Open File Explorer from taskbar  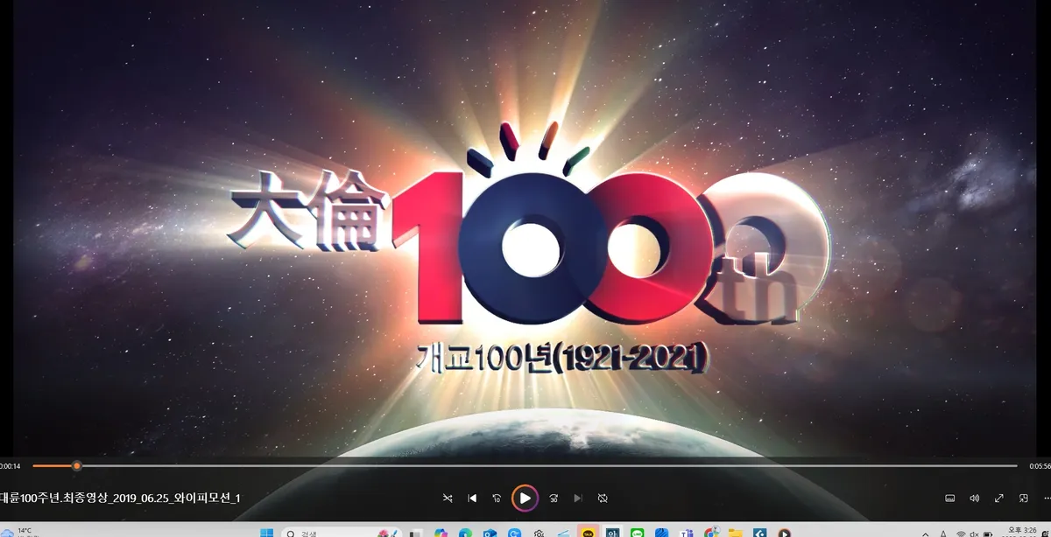click(x=735, y=532)
